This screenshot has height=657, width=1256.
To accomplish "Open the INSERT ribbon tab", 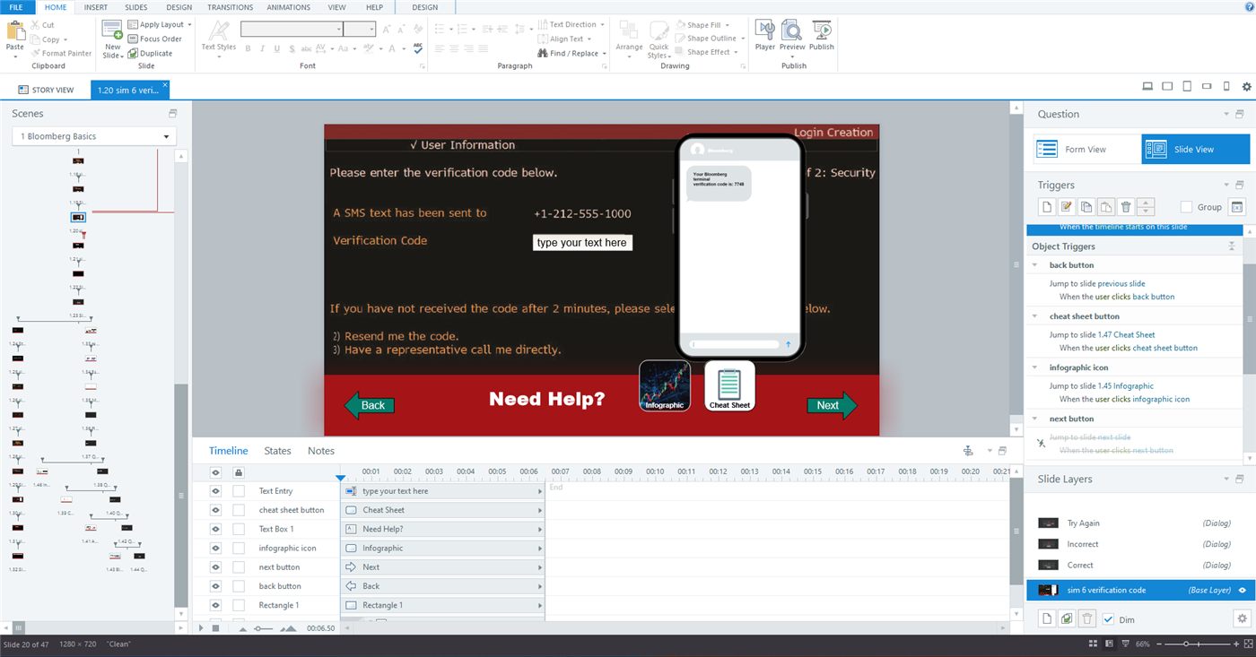I will [96, 7].
